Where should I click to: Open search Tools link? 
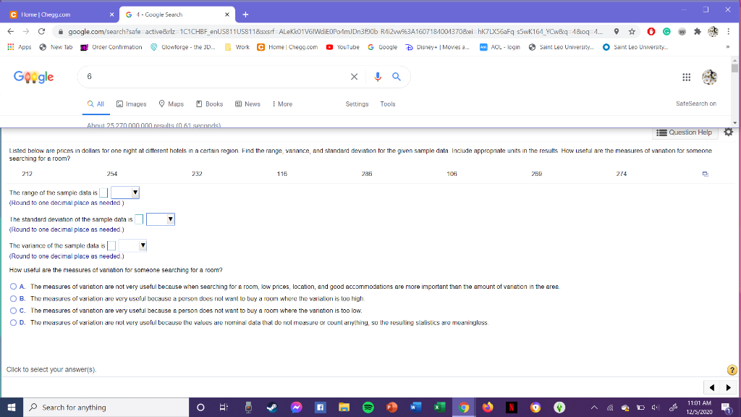pyautogui.click(x=388, y=104)
